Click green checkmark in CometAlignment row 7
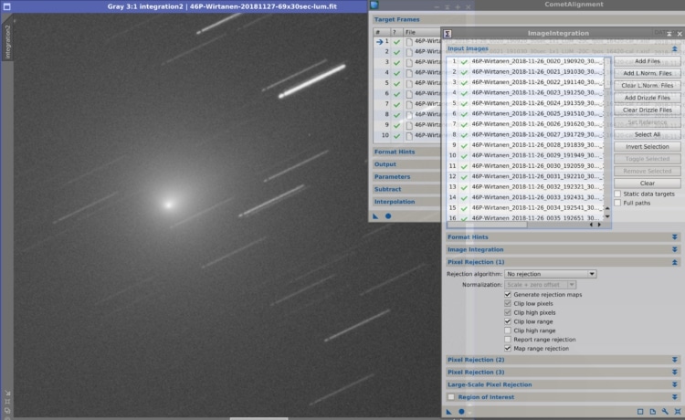Viewport: 685px width, 420px height. pos(396,104)
